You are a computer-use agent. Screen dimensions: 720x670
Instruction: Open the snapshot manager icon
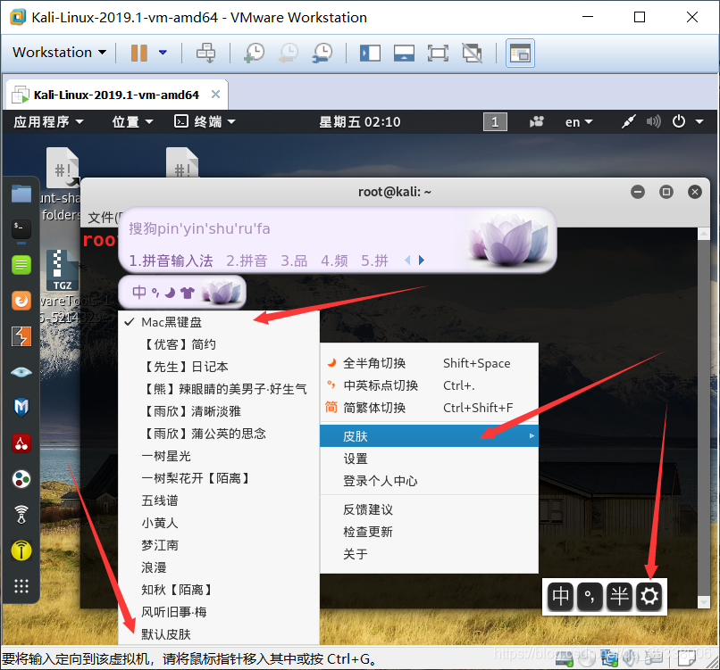coord(322,53)
